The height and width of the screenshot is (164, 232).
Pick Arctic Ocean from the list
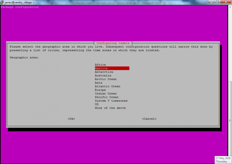click(106, 79)
